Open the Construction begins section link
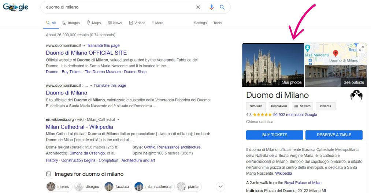371x193 pixels. pos(78,160)
